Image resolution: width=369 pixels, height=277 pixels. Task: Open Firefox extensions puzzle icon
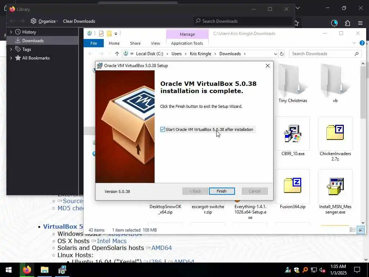tap(347, 23)
